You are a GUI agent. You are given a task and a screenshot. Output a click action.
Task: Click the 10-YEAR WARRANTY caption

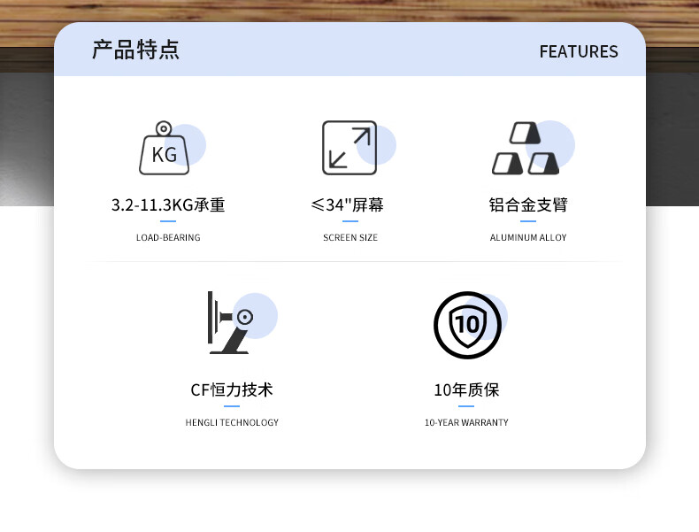tap(466, 423)
